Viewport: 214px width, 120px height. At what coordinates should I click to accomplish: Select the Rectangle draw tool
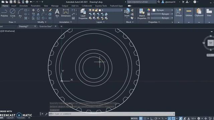point(26,10)
